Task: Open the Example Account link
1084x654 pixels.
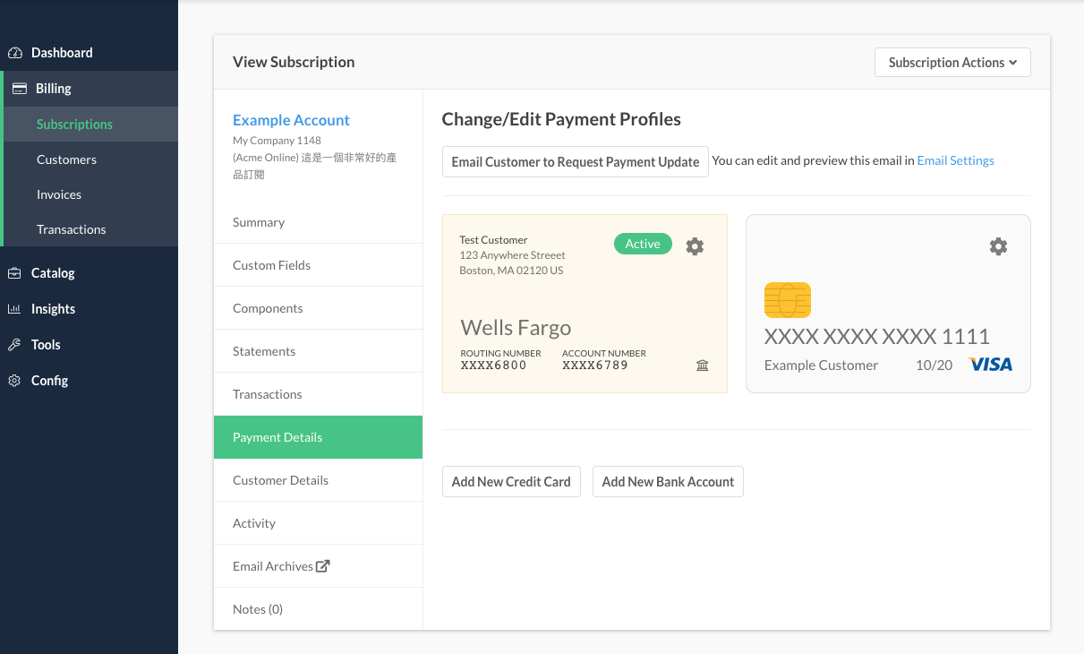Action: pos(291,120)
